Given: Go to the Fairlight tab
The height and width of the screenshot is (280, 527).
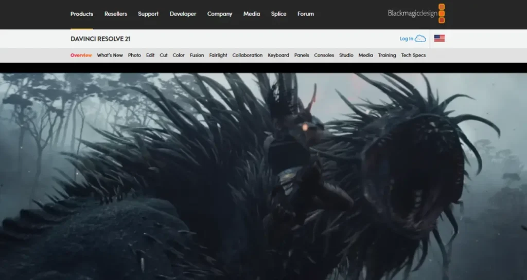Looking at the screenshot, I should click(218, 55).
